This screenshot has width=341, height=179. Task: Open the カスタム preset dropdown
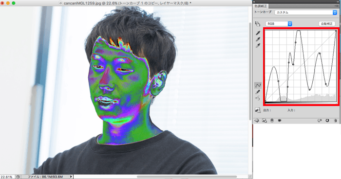pyautogui.click(x=306, y=12)
